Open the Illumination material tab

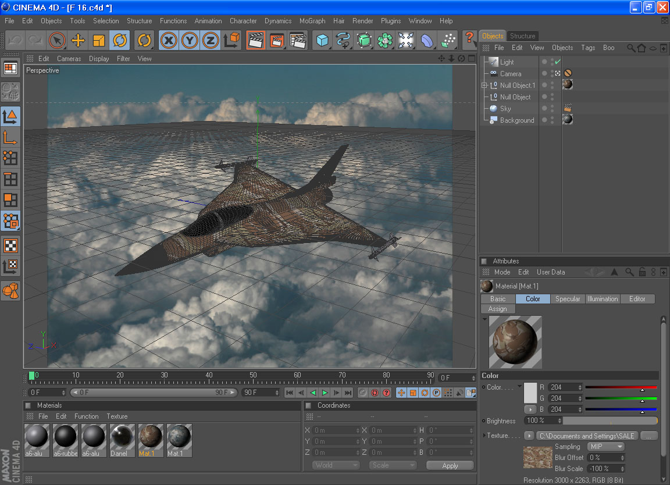tap(603, 299)
